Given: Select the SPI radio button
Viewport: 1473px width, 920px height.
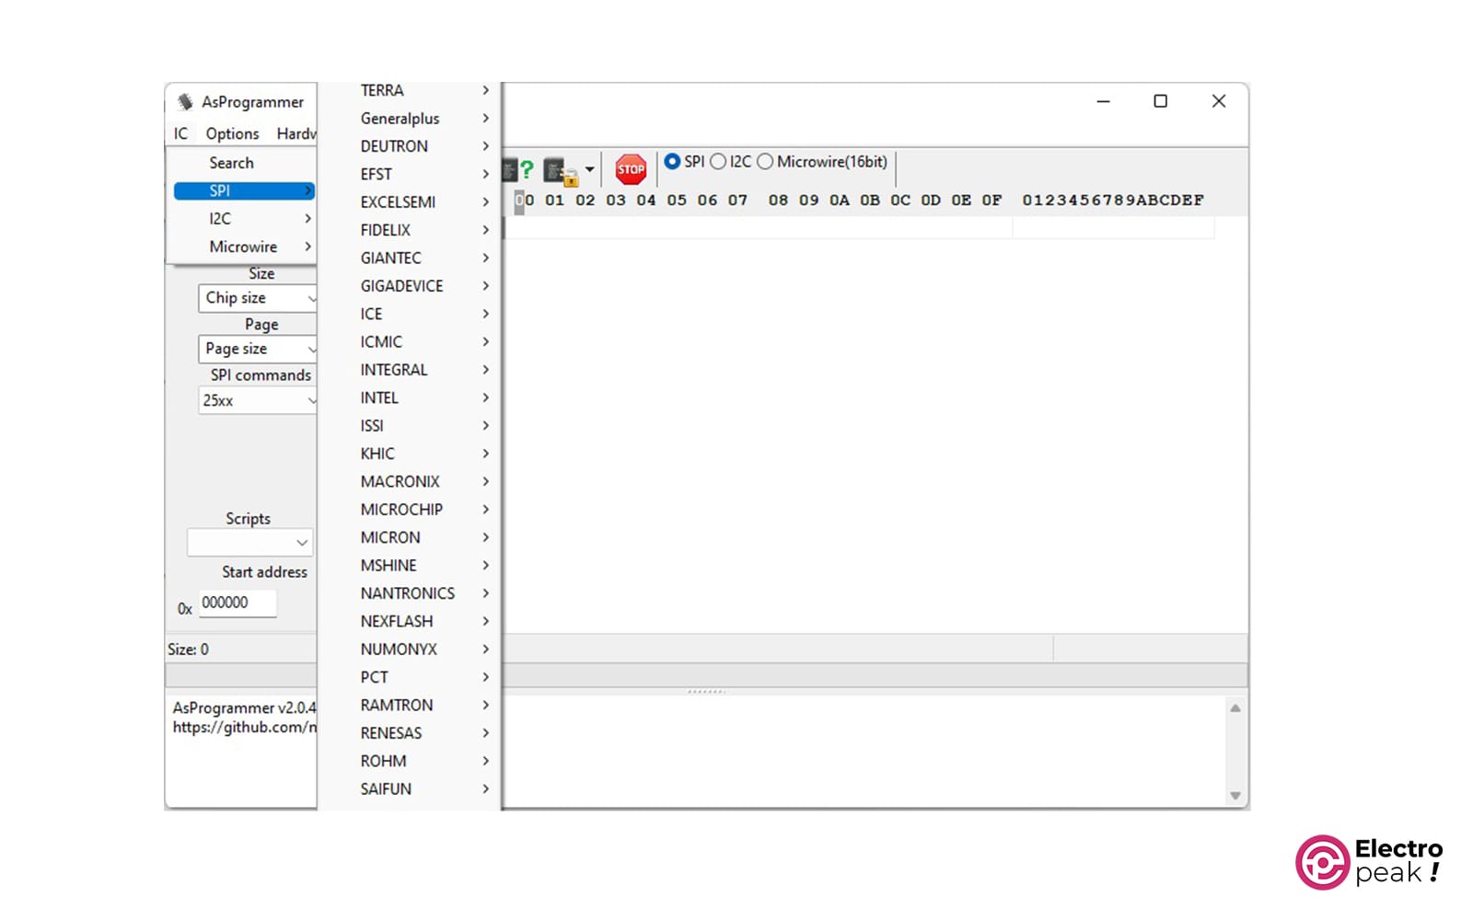Looking at the screenshot, I should 672,161.
